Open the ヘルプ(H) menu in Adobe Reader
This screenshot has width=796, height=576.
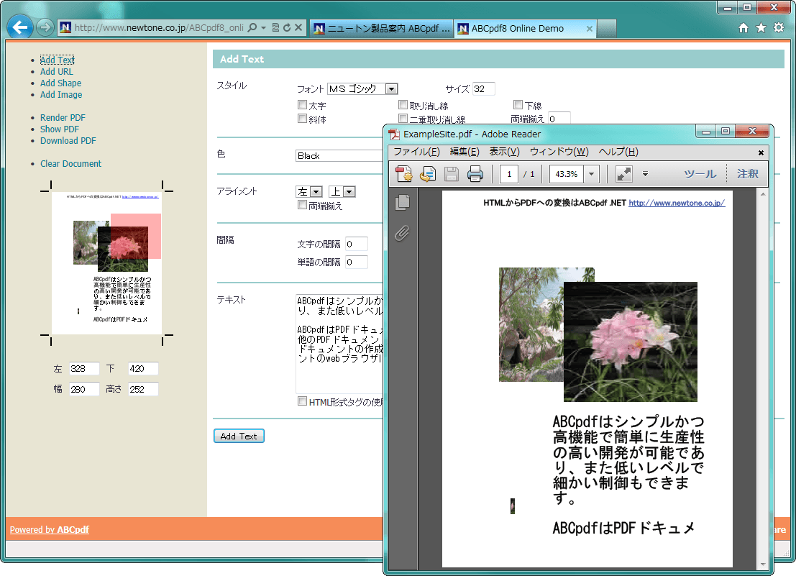point(618,152)
